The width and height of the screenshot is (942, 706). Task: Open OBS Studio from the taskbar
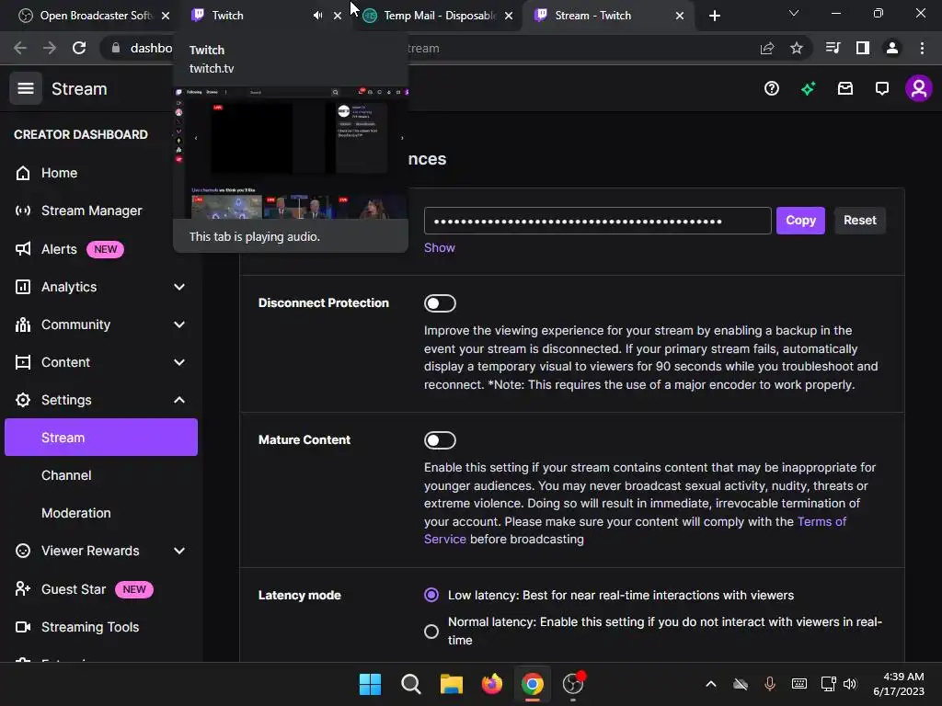(573, 684)
